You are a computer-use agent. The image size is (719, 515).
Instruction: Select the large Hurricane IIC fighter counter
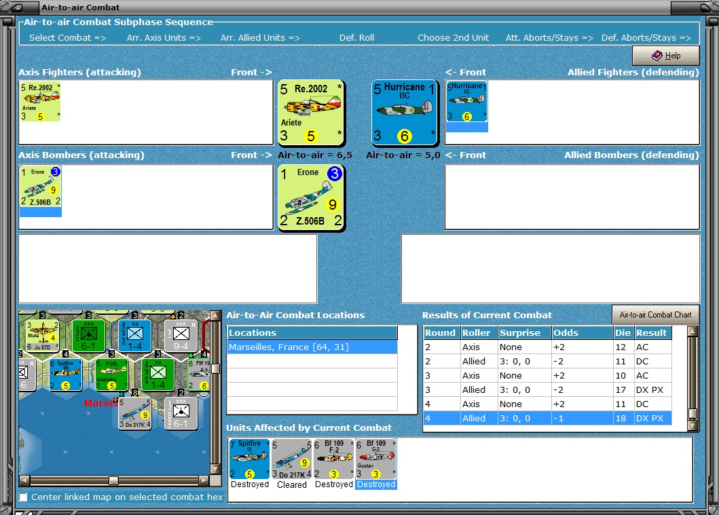coord(405,113)
